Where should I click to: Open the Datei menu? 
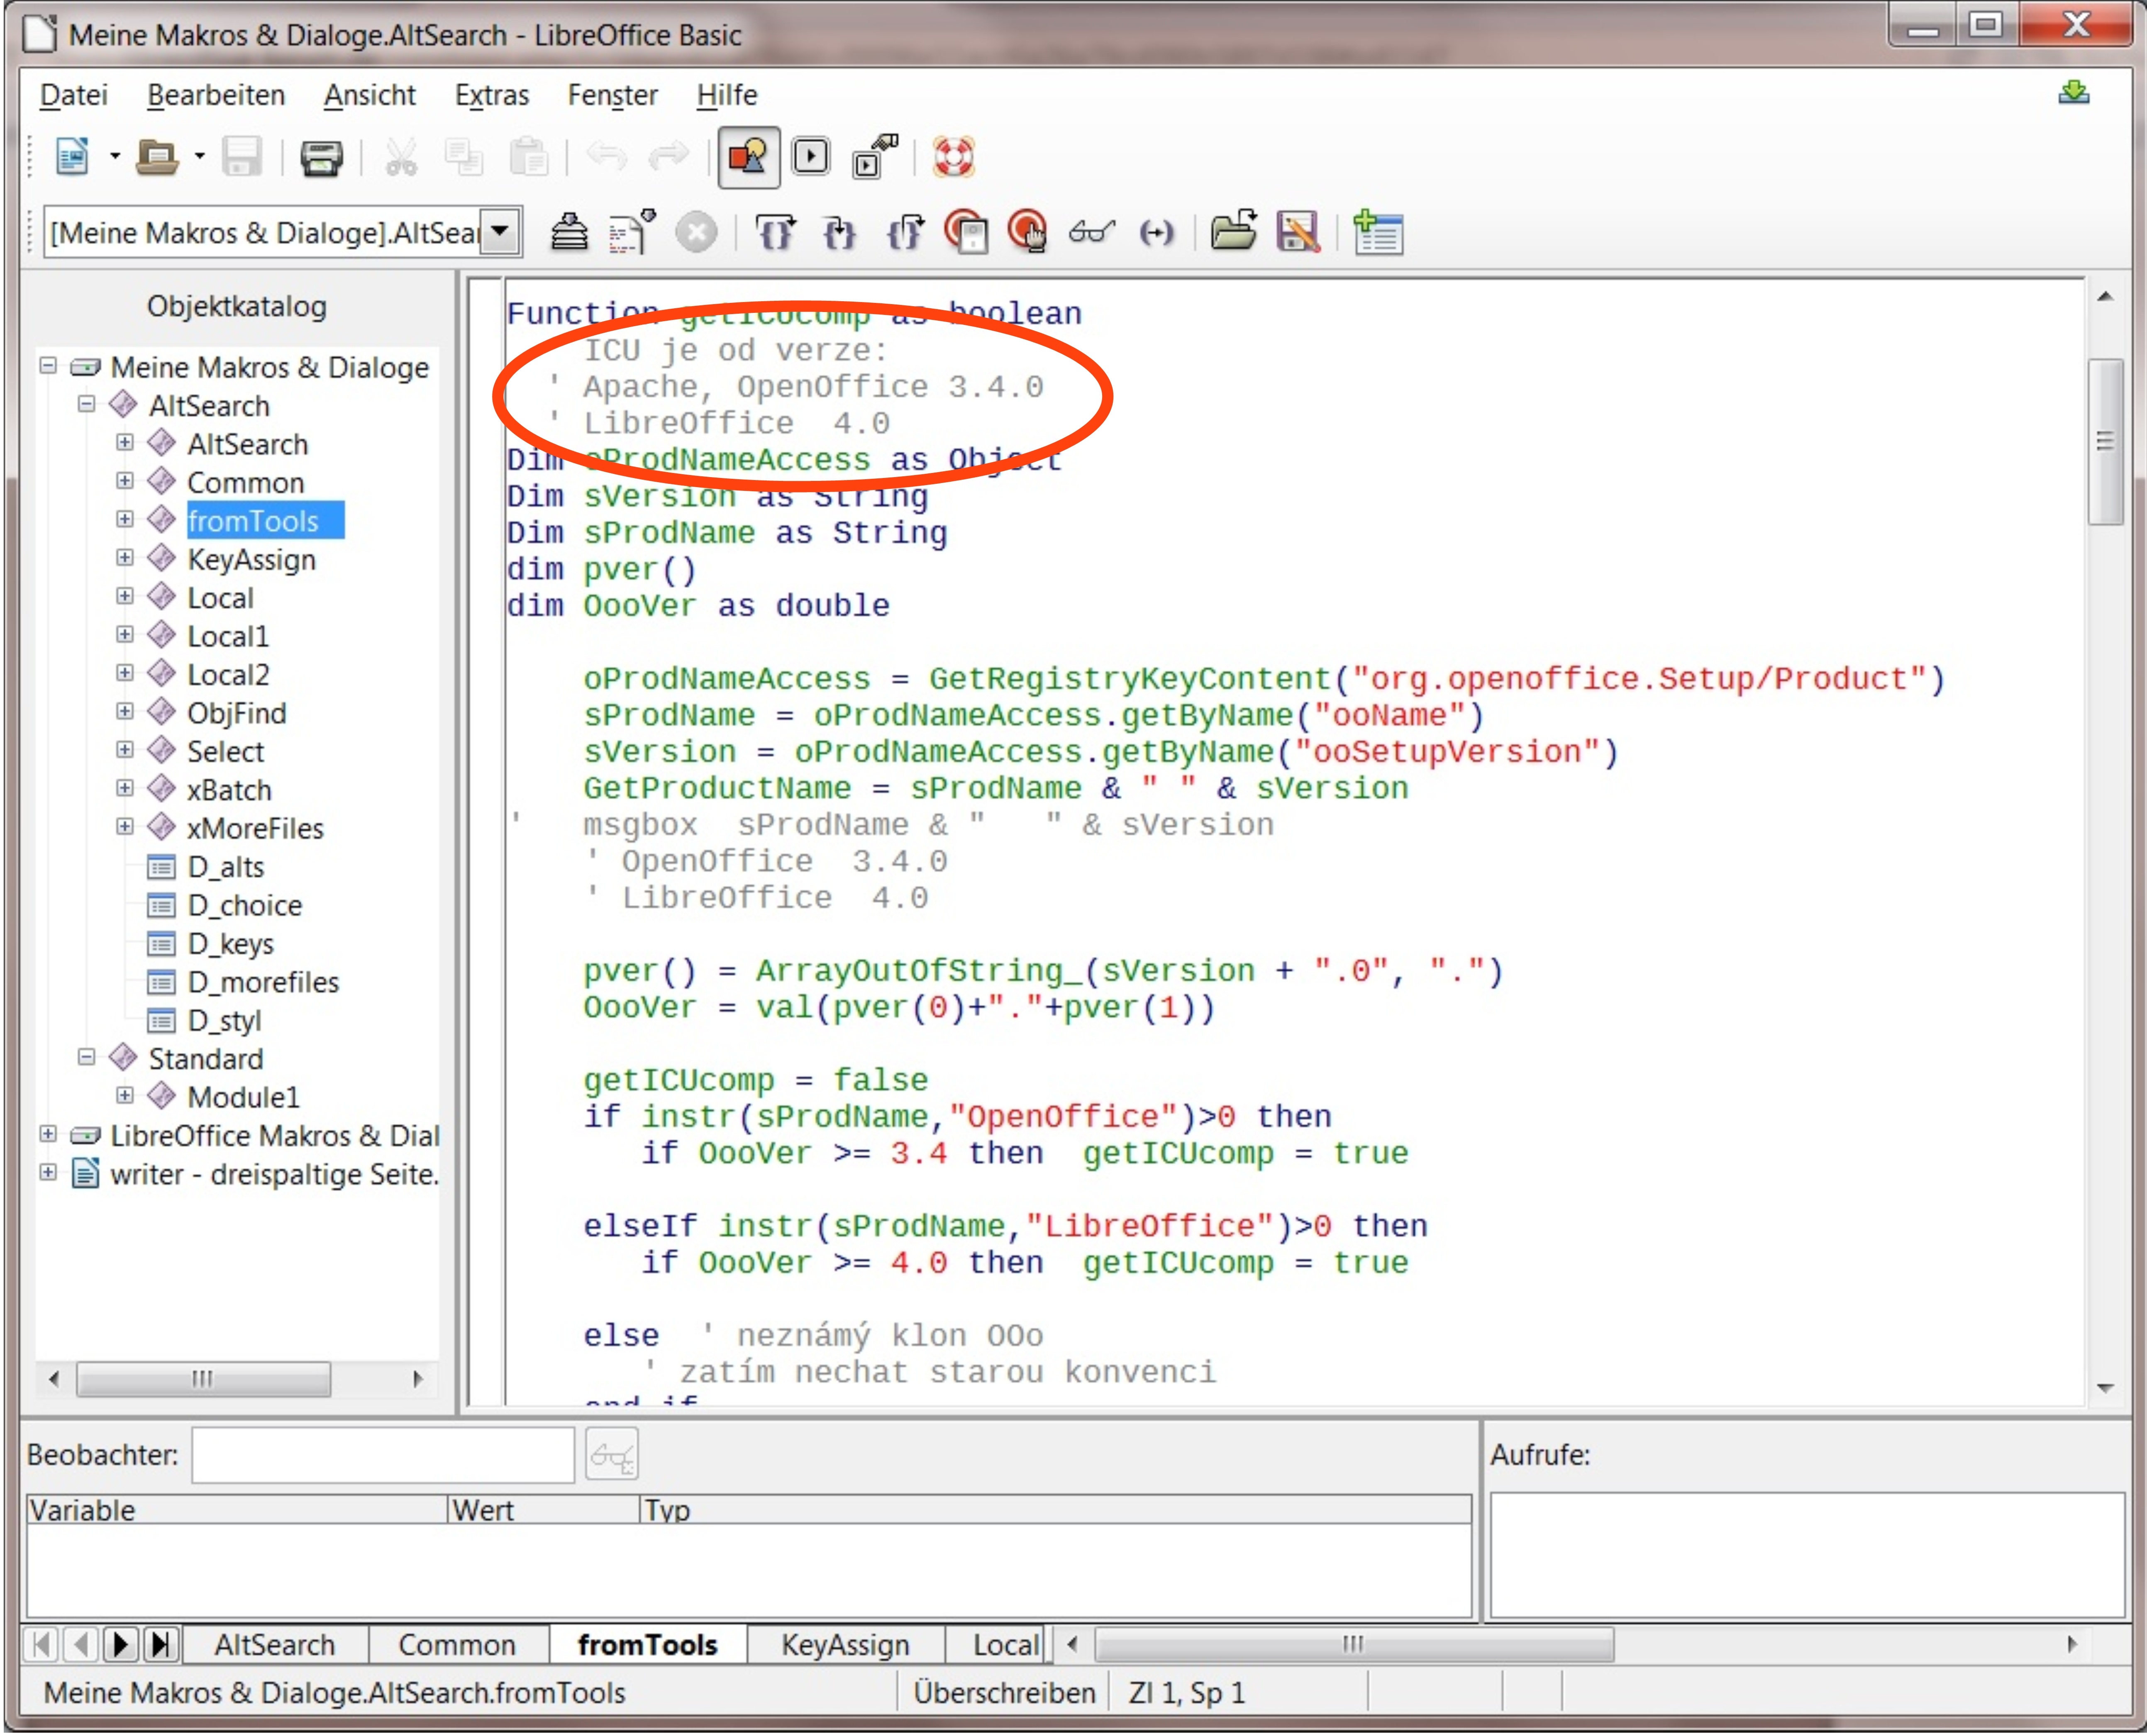[73, 95]
